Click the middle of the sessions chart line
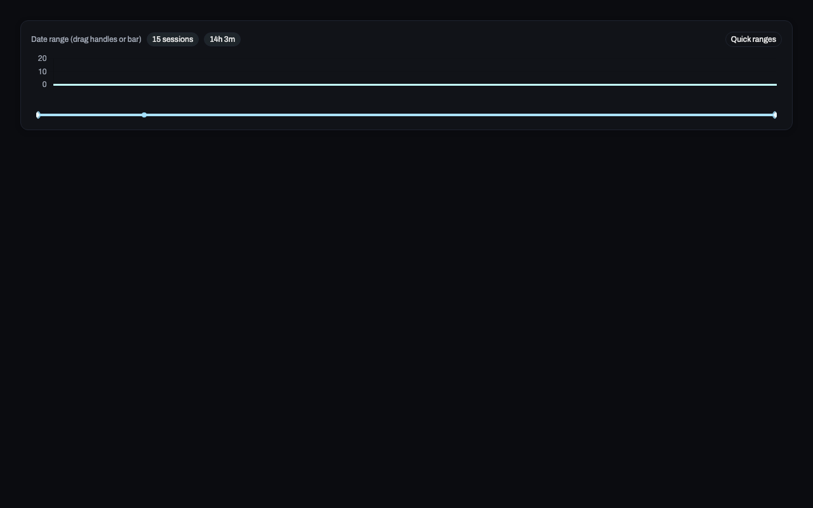This screenshot has width=813, height=508. (x=415, y=84)
